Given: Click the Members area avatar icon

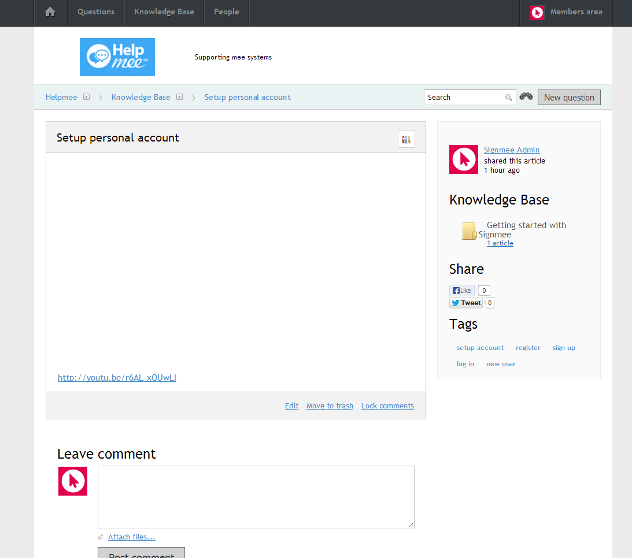Looking at the screenshot, I should point(537,12).
